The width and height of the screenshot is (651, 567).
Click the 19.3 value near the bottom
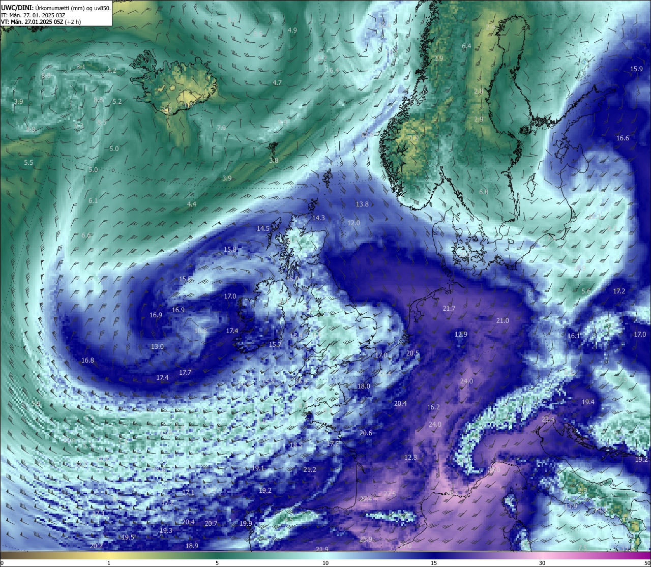coord(166,530)
